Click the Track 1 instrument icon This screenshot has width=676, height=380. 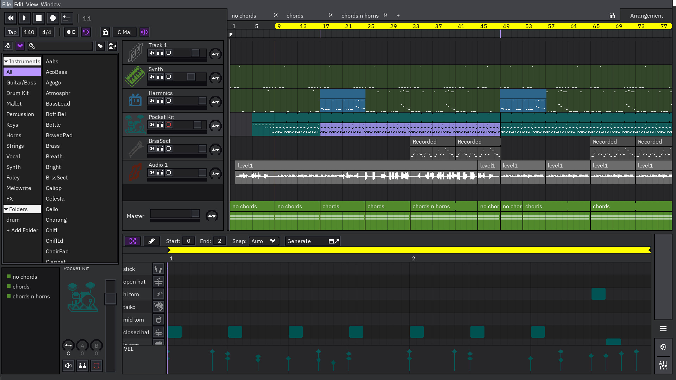(135, 52)
